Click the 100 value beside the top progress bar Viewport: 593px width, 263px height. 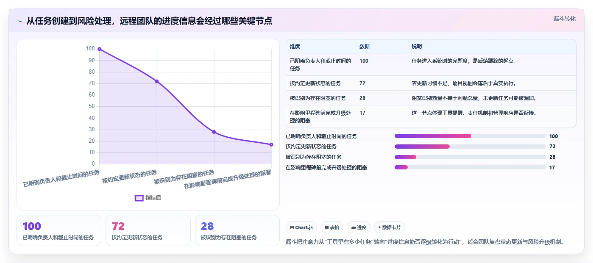(x=554, y=136)
